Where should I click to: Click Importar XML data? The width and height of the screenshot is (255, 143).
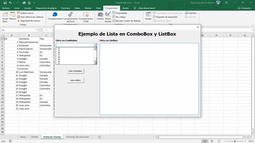[x=190, y=13]
